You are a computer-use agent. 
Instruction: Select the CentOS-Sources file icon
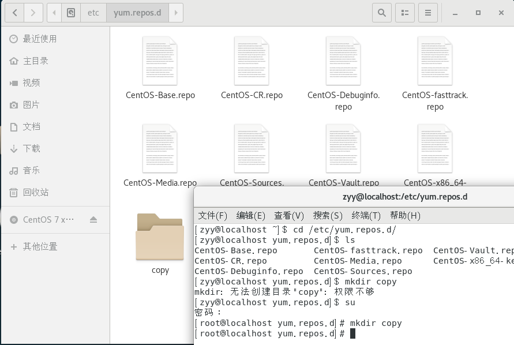point(252,149)
